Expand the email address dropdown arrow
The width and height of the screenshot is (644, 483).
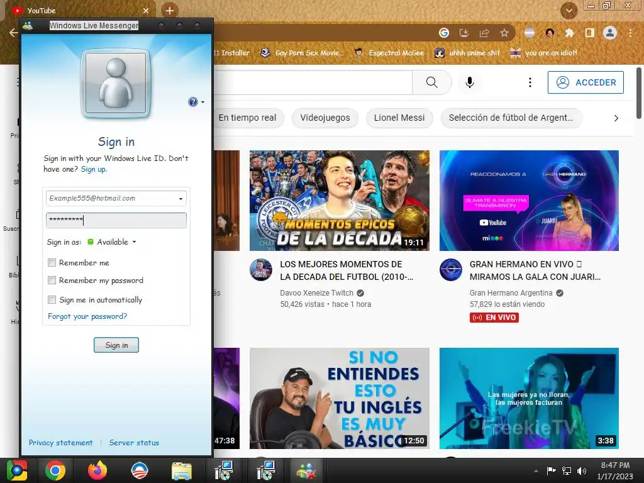[x=180, y=199]
